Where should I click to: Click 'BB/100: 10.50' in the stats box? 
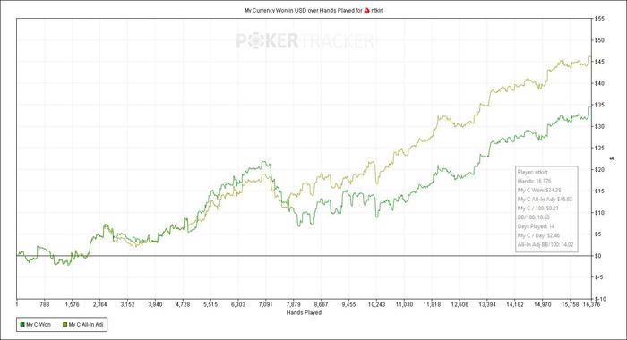(534, 217)
